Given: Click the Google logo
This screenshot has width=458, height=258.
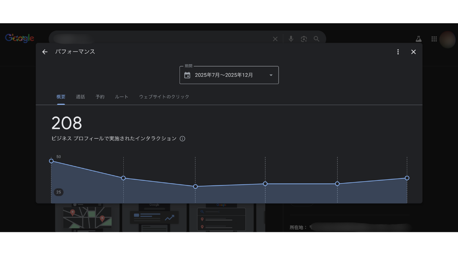Looking at the screenshot, I should tap(19, 38).
